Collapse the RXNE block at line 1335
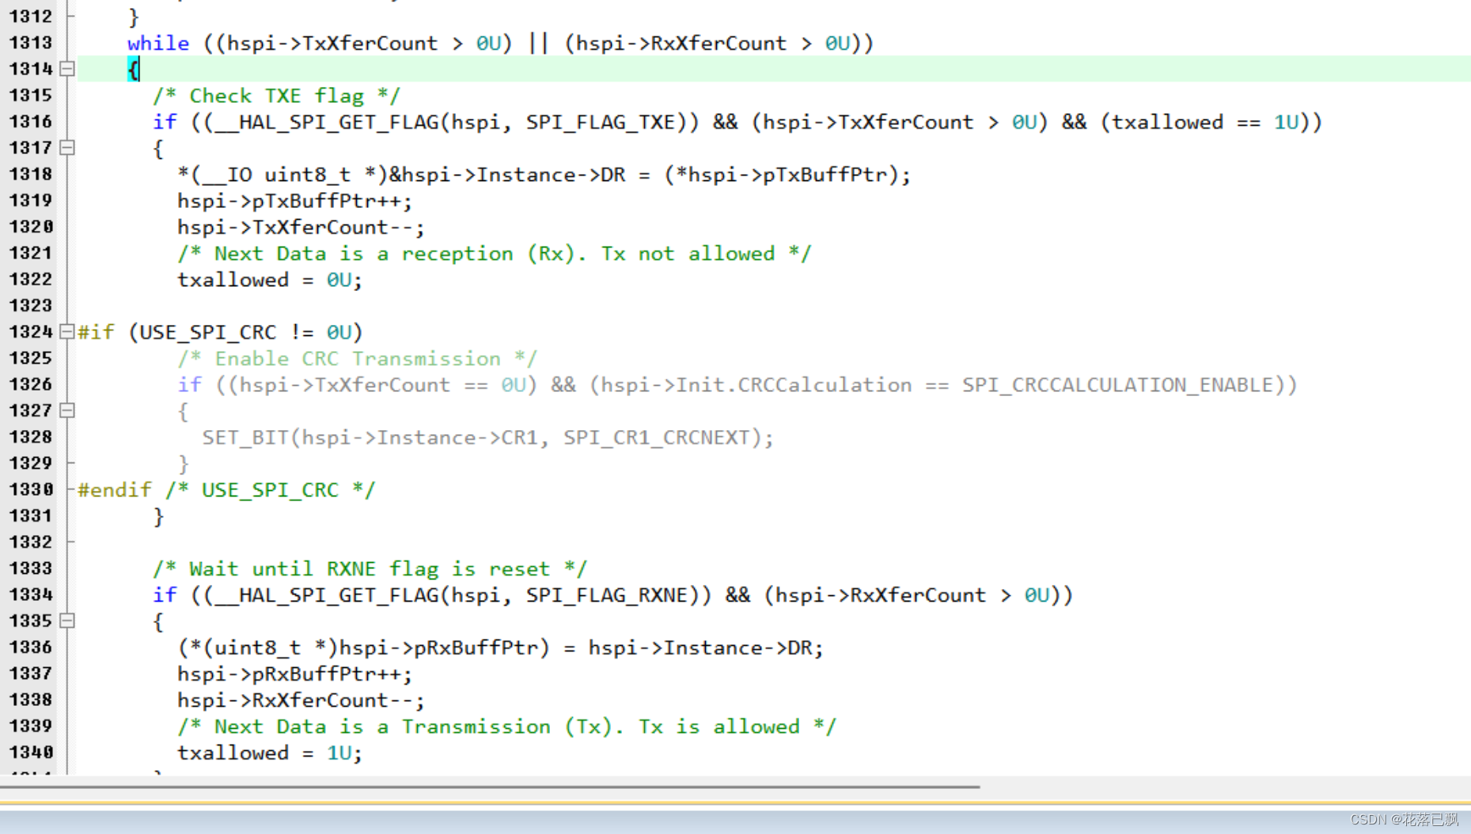Viewport: 1471px width, 834px height. click(67, 621)
